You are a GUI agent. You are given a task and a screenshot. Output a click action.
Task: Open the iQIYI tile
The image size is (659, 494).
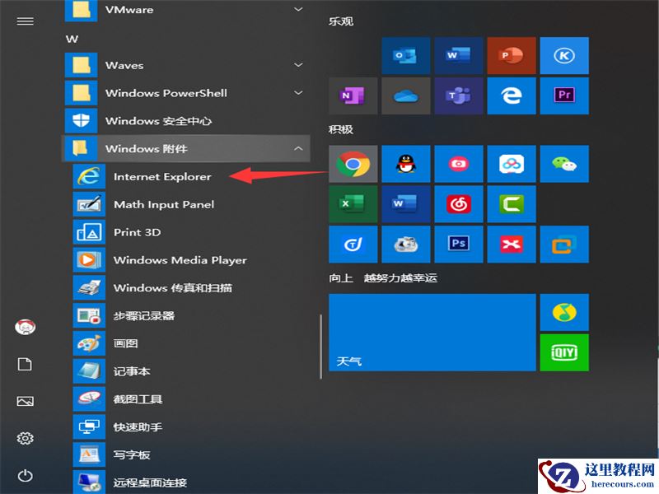[564, 352]
